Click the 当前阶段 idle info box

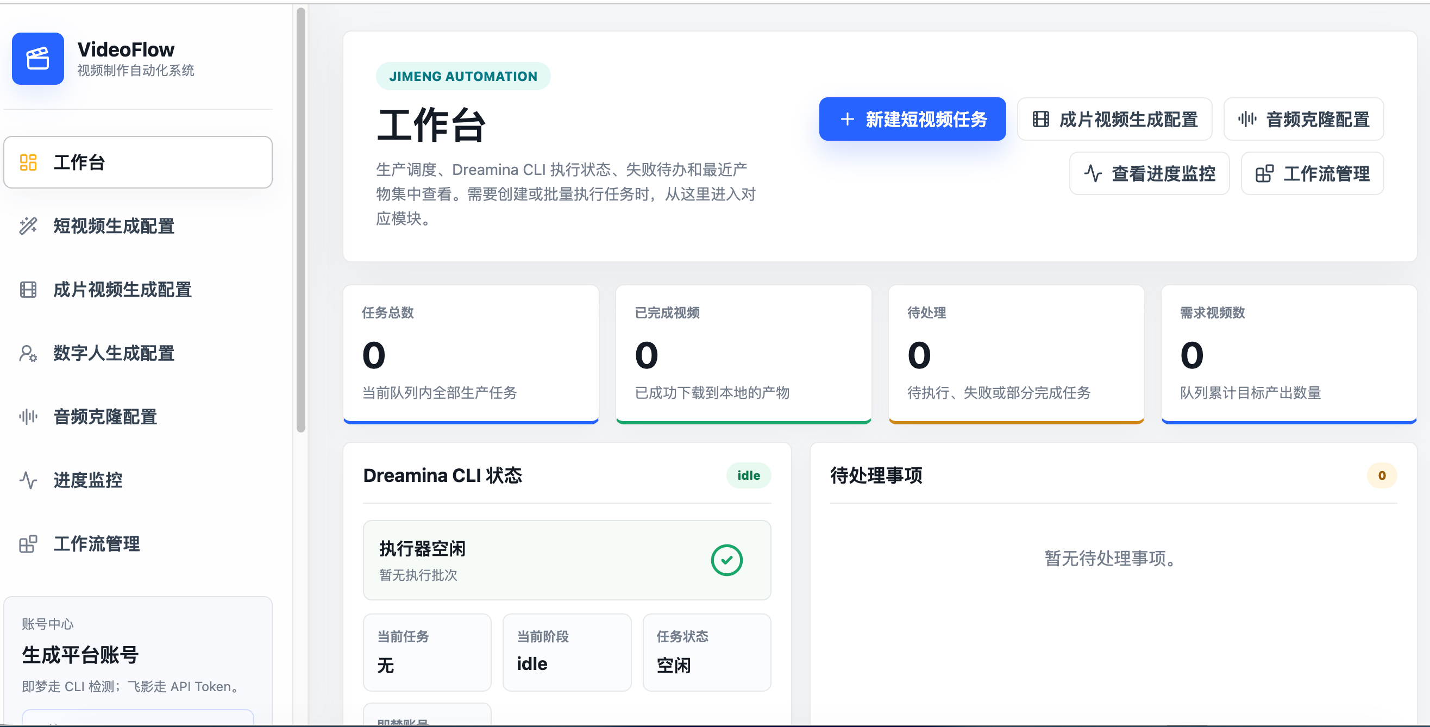coord(567,652)
